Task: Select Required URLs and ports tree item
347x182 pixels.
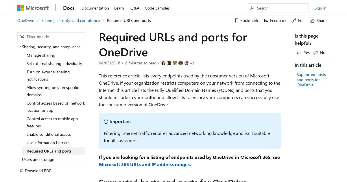Action: pyautogui.click(x=53, y=151)
